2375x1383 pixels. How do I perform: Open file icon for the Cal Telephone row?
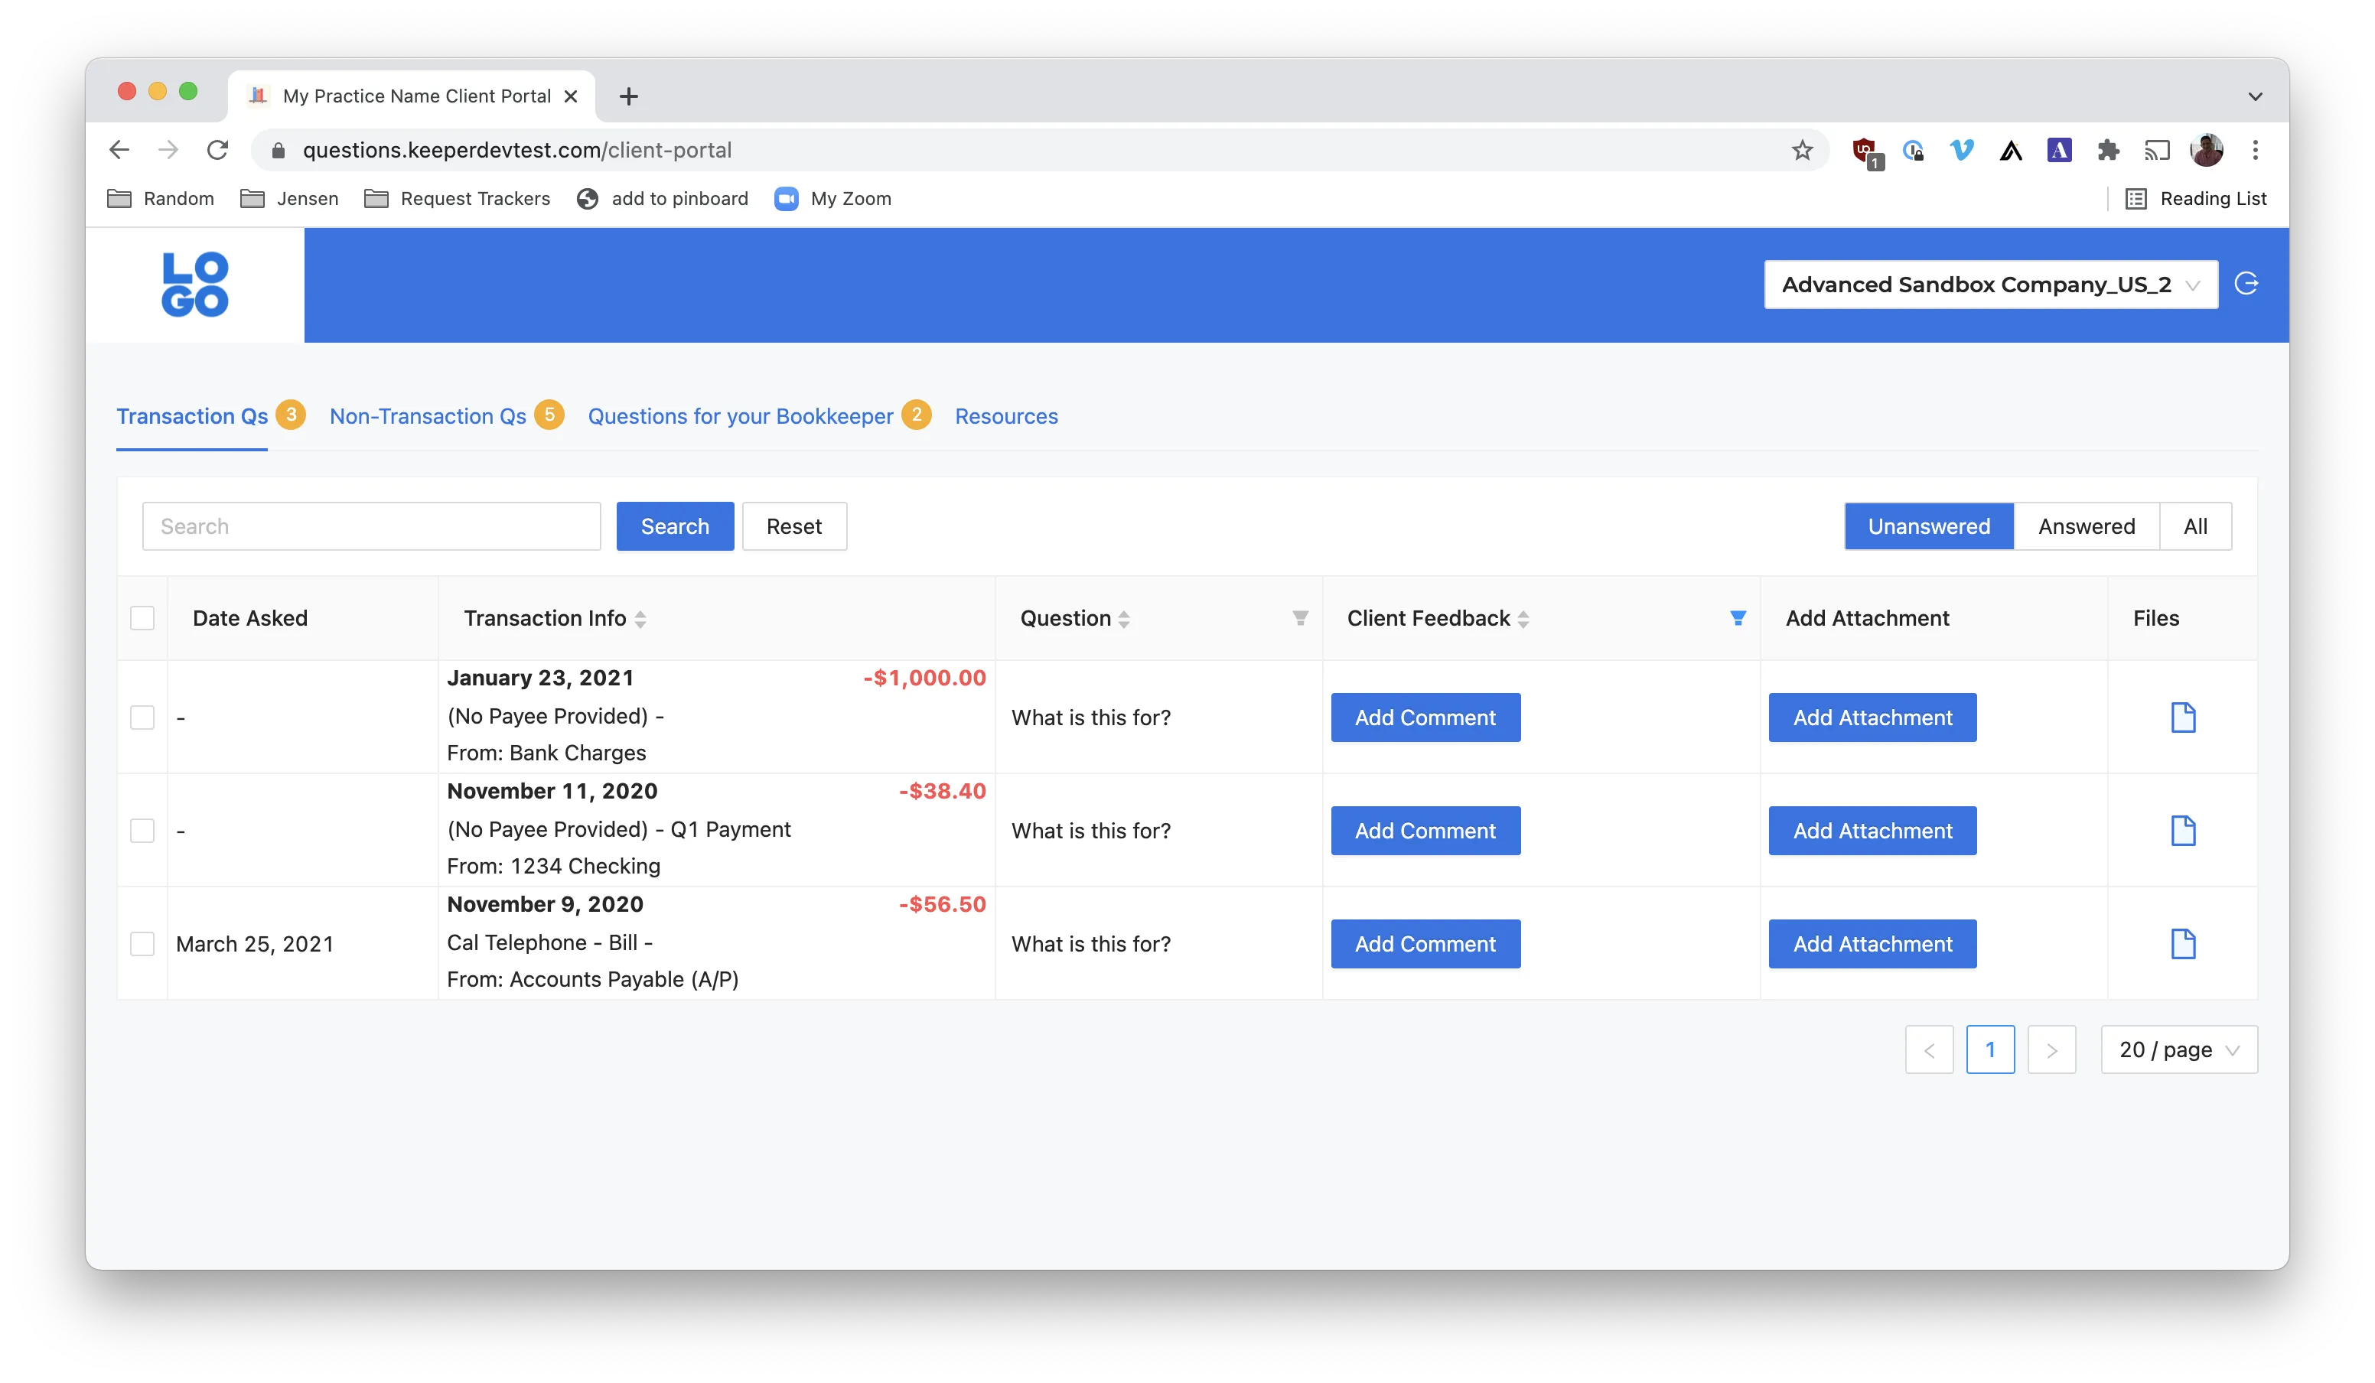click(x=2183, y=943)
